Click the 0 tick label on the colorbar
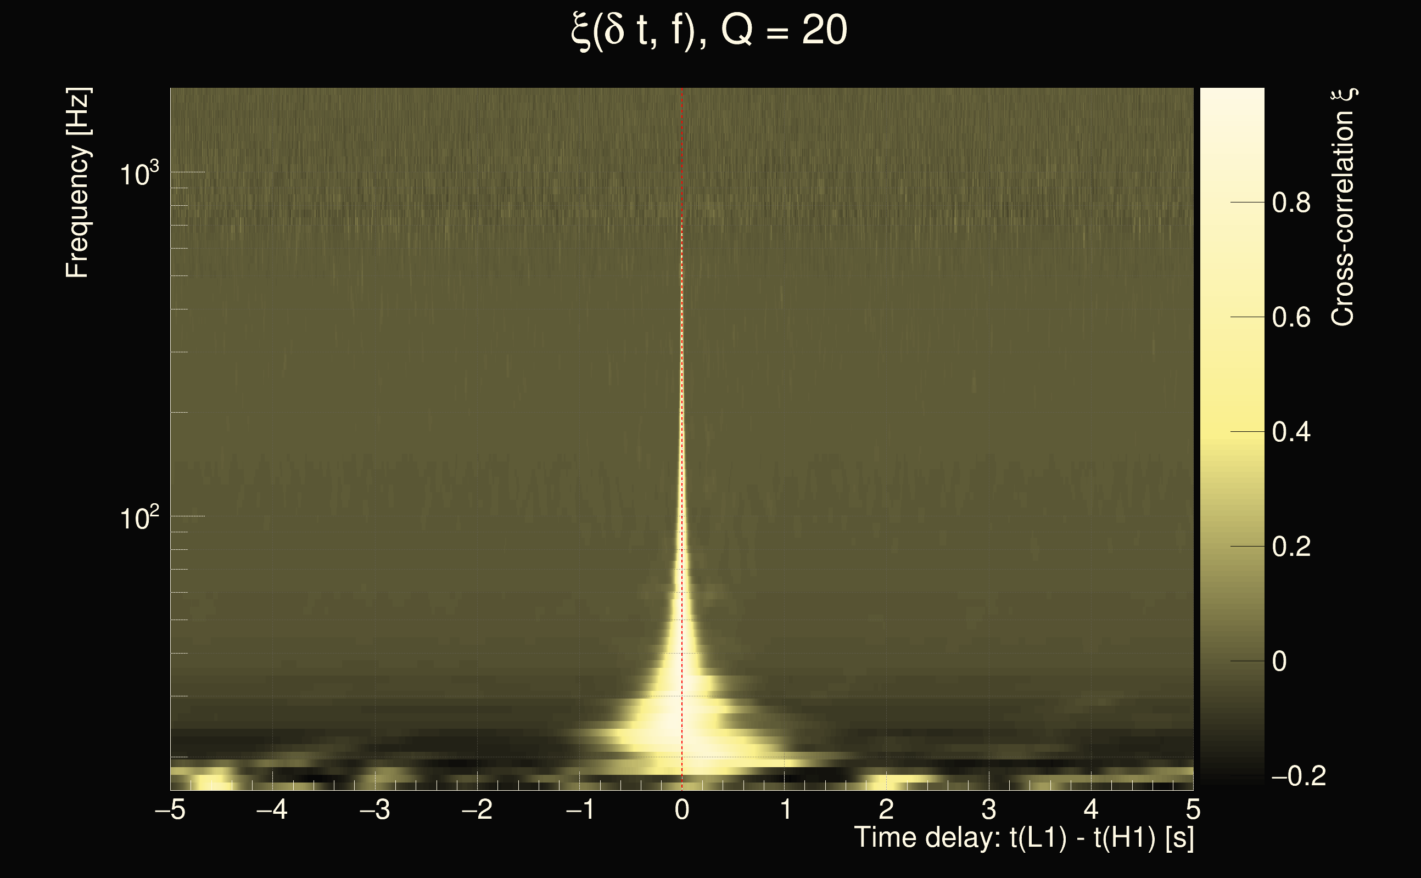The width and height of the screenshot is (1421, 878). pyautogui.click(x=1279, y=661)
